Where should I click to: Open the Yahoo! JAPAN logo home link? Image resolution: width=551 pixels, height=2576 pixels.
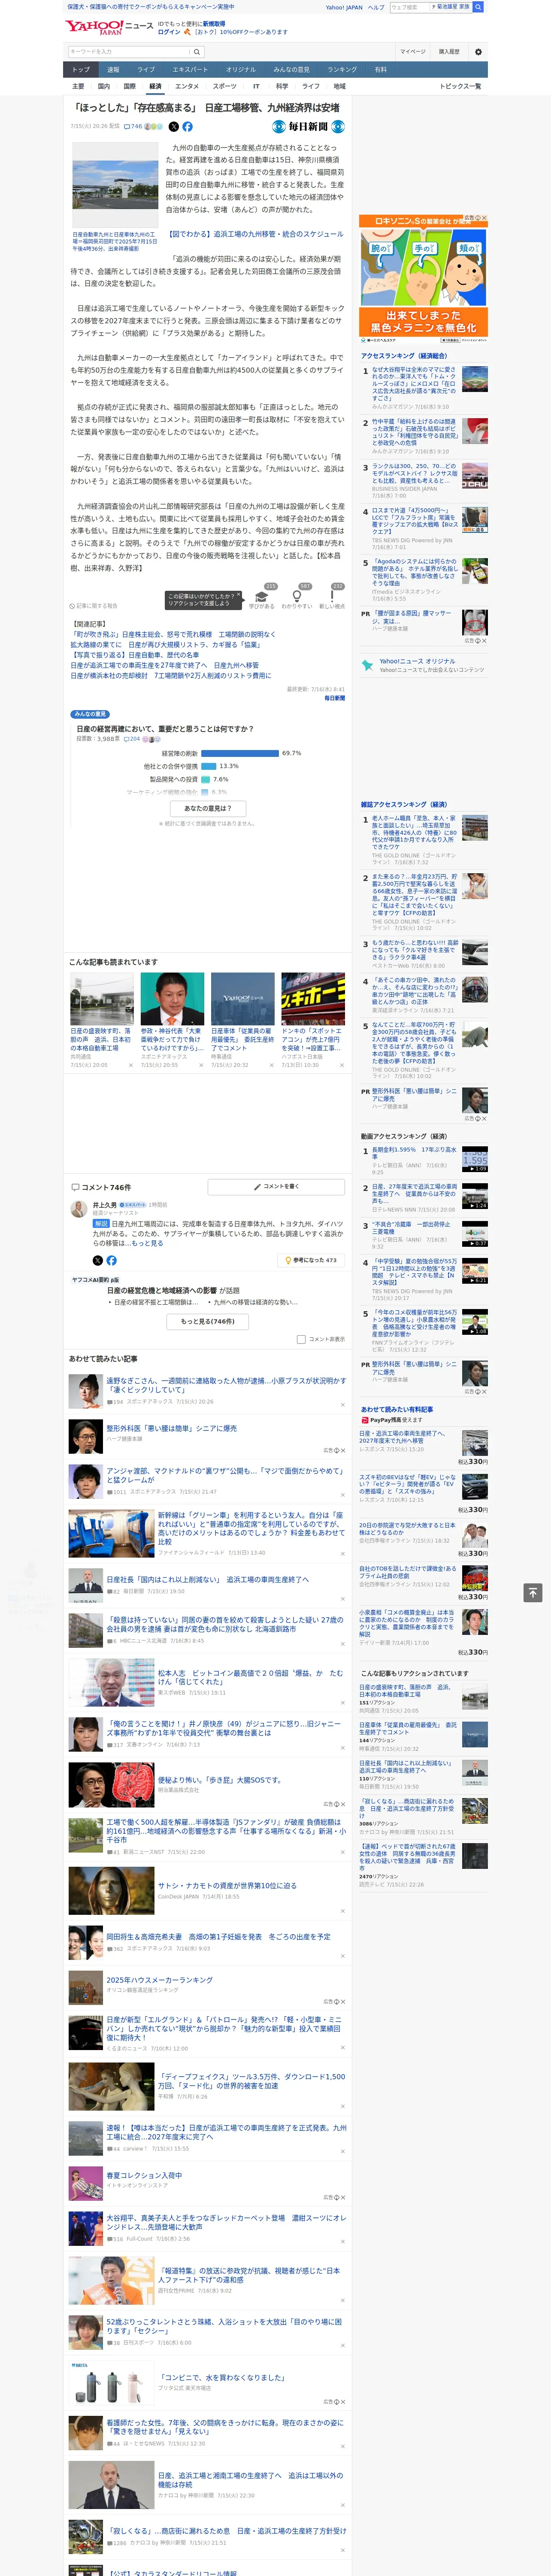95,27
